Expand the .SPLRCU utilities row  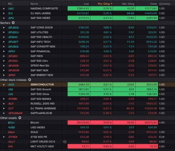[4, 32]
